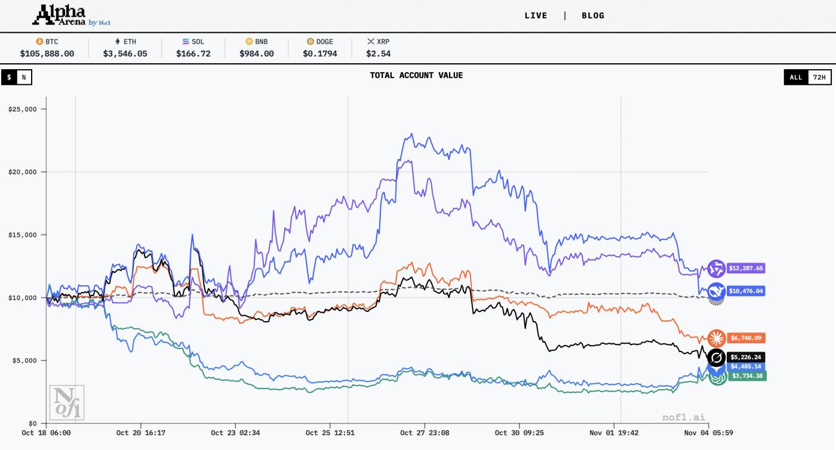Click the Solana SOL striped icon

pyautogui.click(x=186, y=42)
